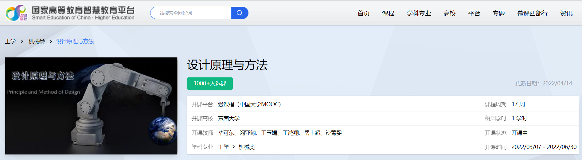Click the 东南大学 university name
The image size is (582, 160).
click(229, 119)
